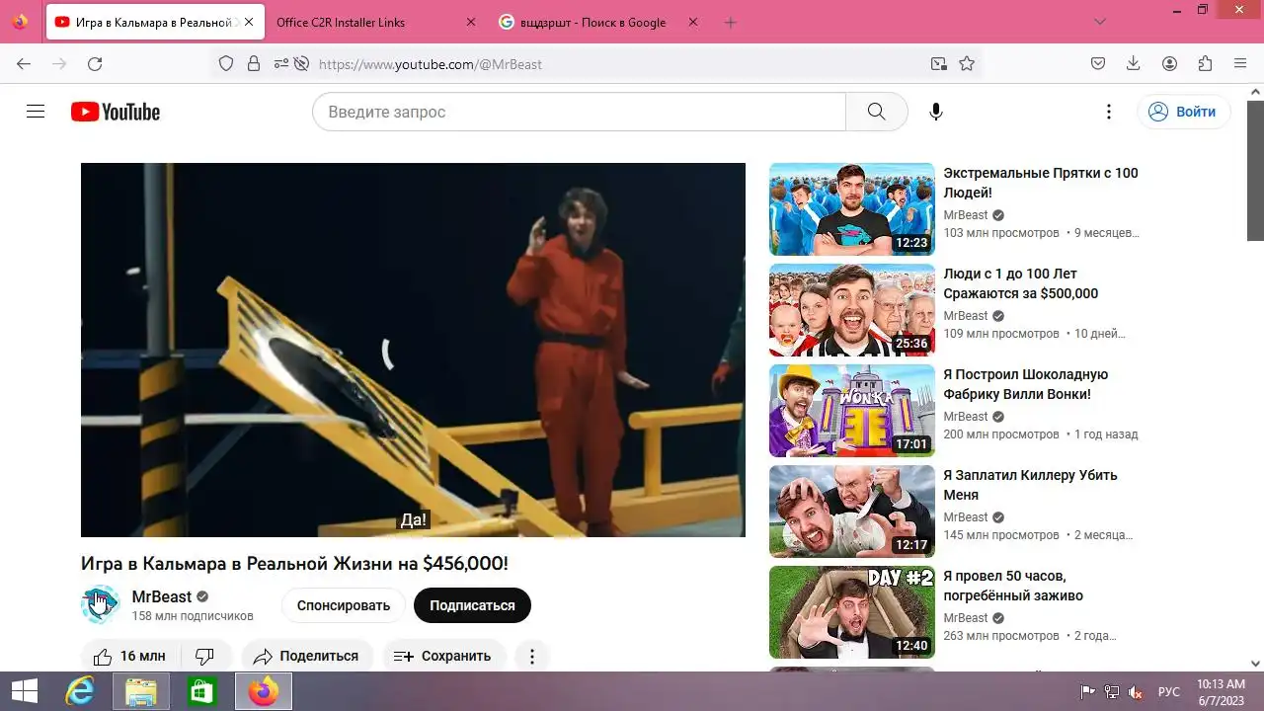Click the magnifier search button
Image resolution: width=1264 pixels, height=711 pixels.
tap(877, 112)
